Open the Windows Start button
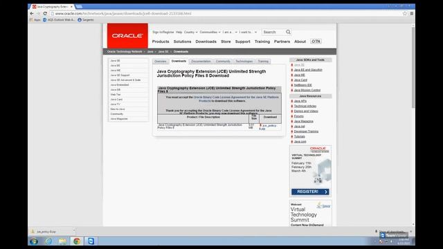 click(x=34, y=241)
